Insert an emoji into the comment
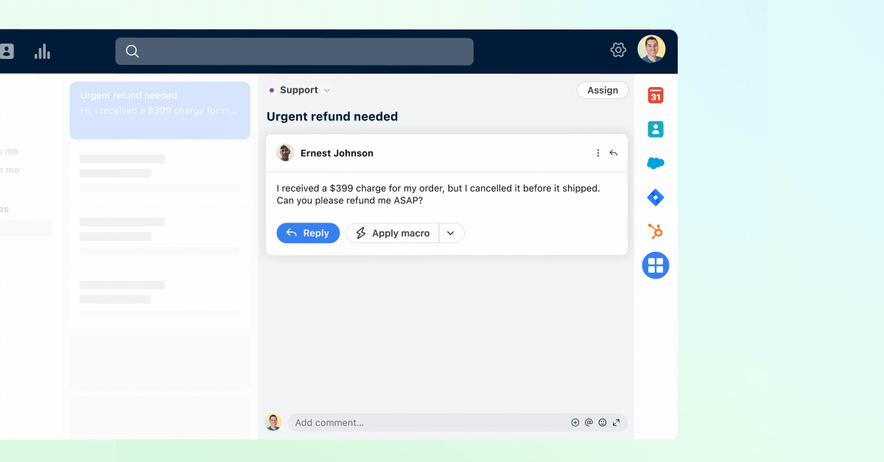 602,422
